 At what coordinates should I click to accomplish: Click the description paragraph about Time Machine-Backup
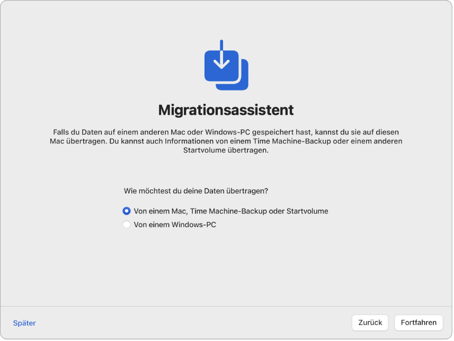[227, 140]
